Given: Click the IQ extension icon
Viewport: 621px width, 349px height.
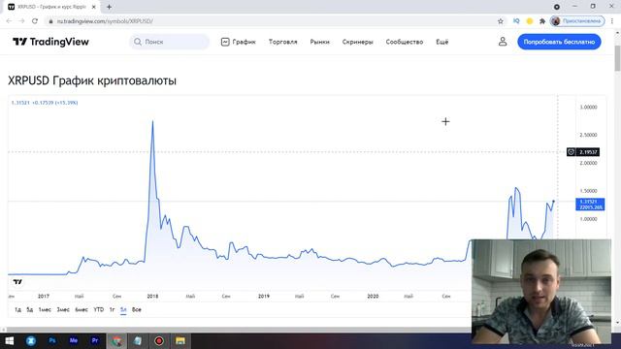Looking at the screenshot, I should coord(516,21).
